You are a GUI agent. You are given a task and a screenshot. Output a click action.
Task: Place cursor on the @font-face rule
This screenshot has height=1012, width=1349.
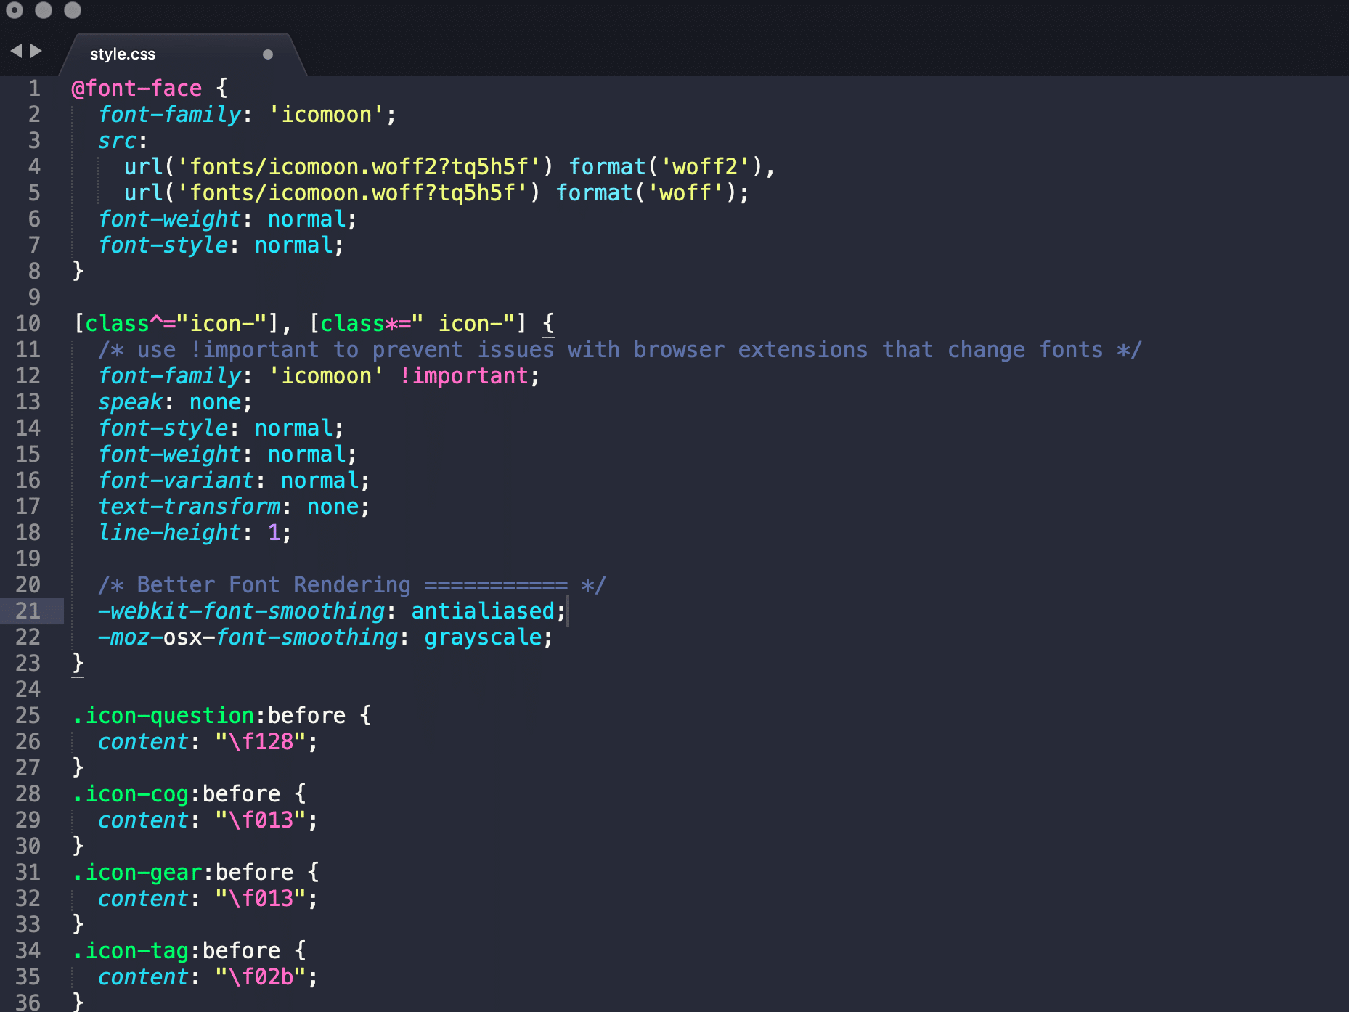[134, 88]
